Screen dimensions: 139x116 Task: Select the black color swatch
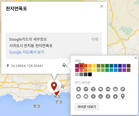(x=90, y=74)
